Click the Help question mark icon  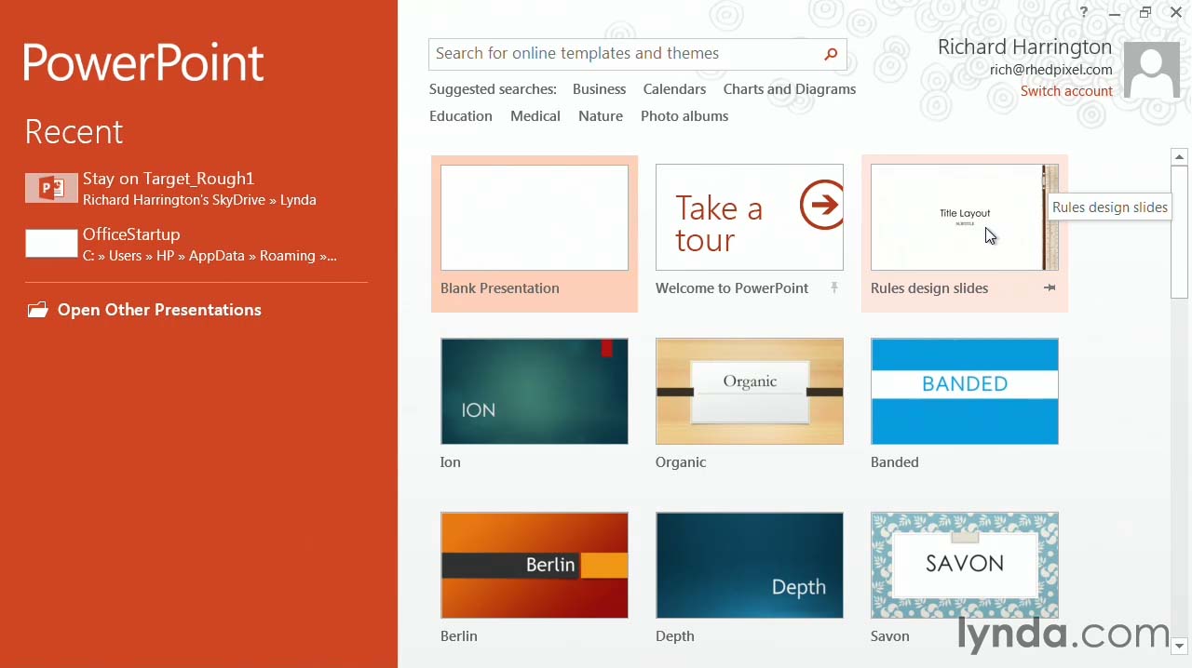click(x=1083, y=12)
